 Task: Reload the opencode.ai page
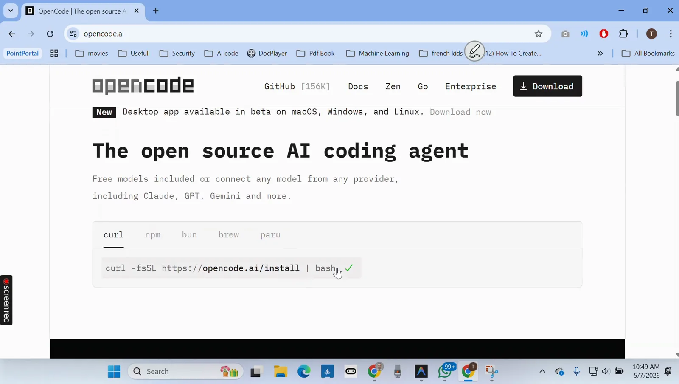click(x=50, y=34)
